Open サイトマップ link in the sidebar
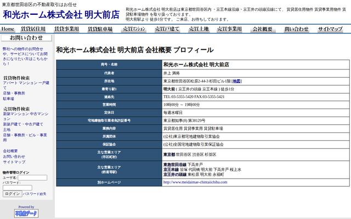Viewport: 351px width, 219px height. 14,162
